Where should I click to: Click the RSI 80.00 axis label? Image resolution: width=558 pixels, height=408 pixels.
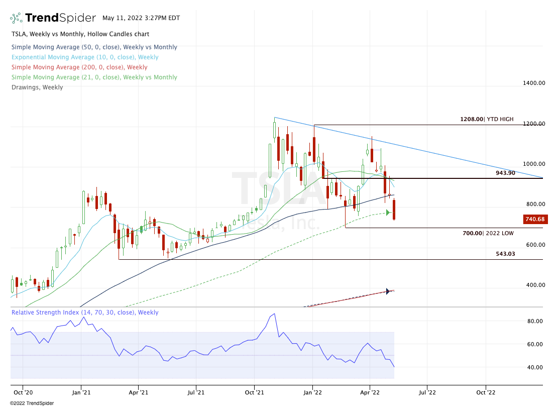click(x=535, y=321)
